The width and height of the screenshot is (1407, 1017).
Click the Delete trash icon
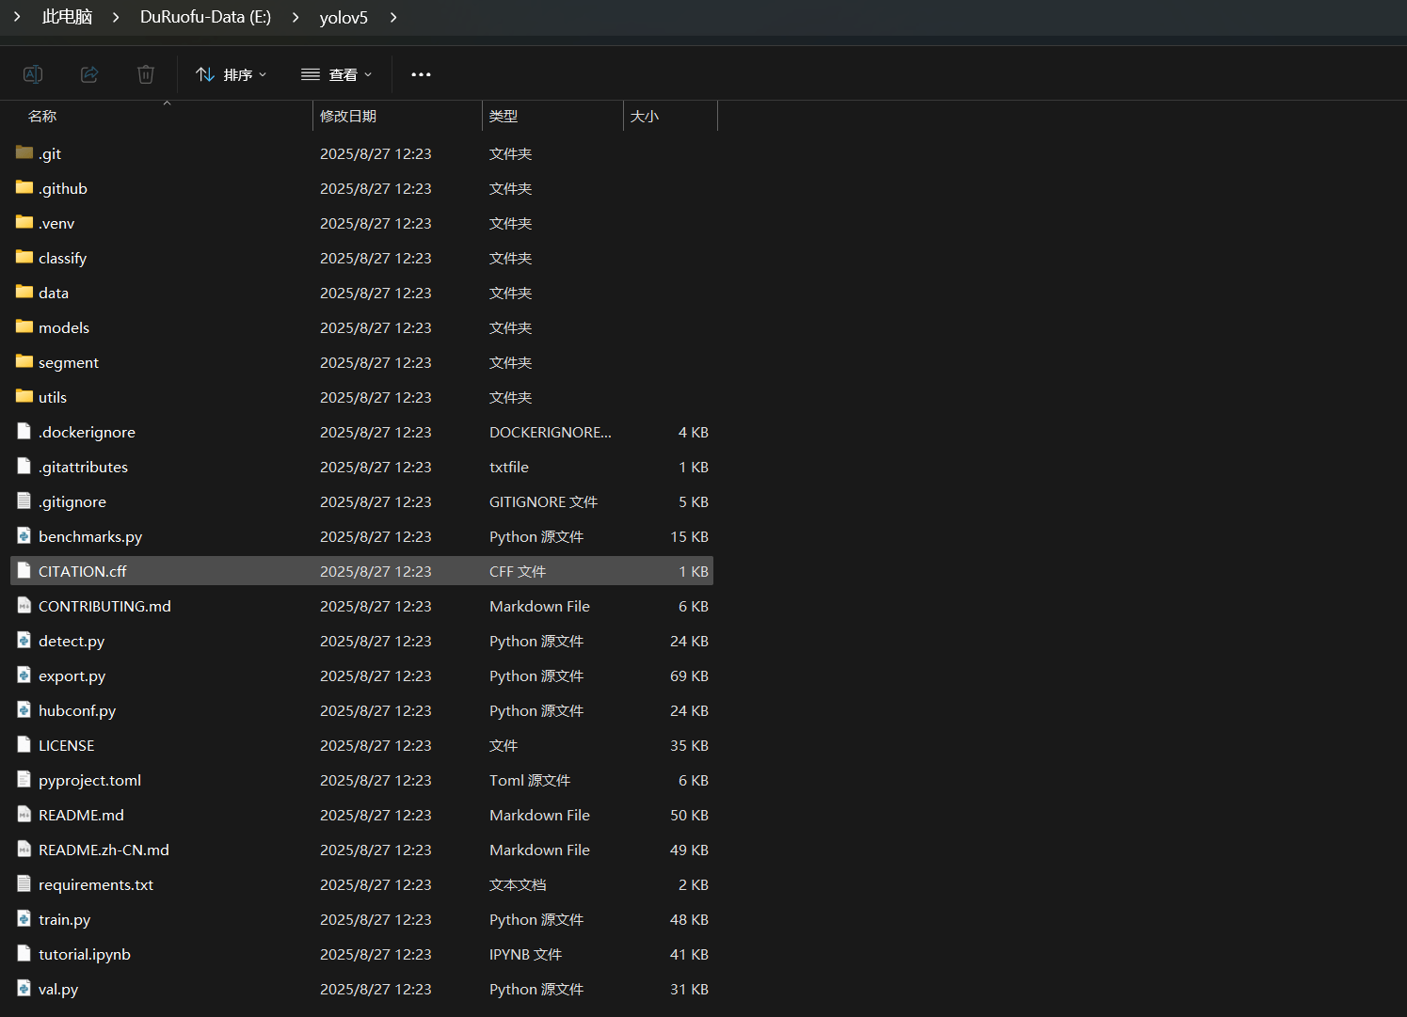(145, 74)
